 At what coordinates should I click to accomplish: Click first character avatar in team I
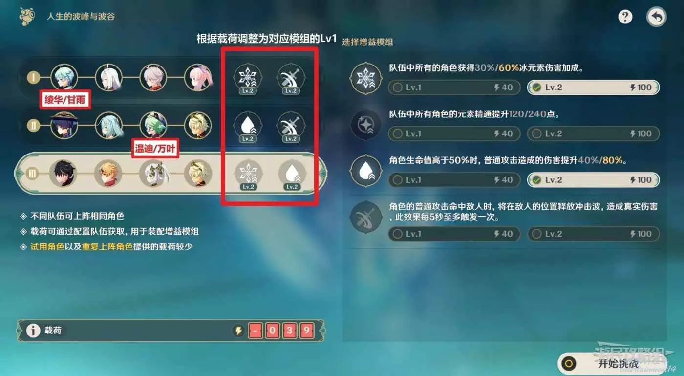[x=64, y=78]
